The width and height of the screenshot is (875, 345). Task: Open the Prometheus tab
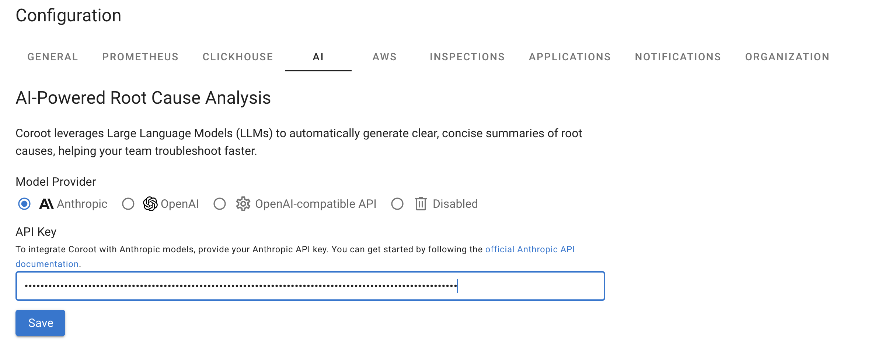point(140,57)
